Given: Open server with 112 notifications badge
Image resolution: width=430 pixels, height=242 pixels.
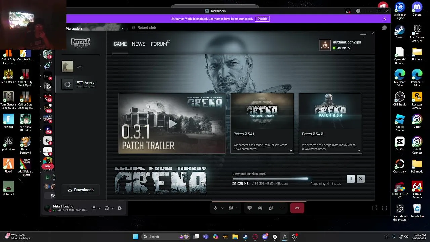Looking at the screenshot, I should coord(48,108).
